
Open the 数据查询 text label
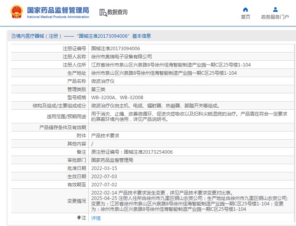coord(117,12)
